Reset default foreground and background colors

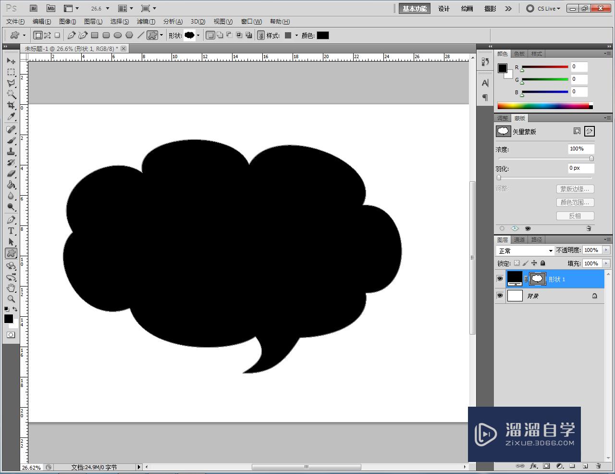[x=7, y=309]
